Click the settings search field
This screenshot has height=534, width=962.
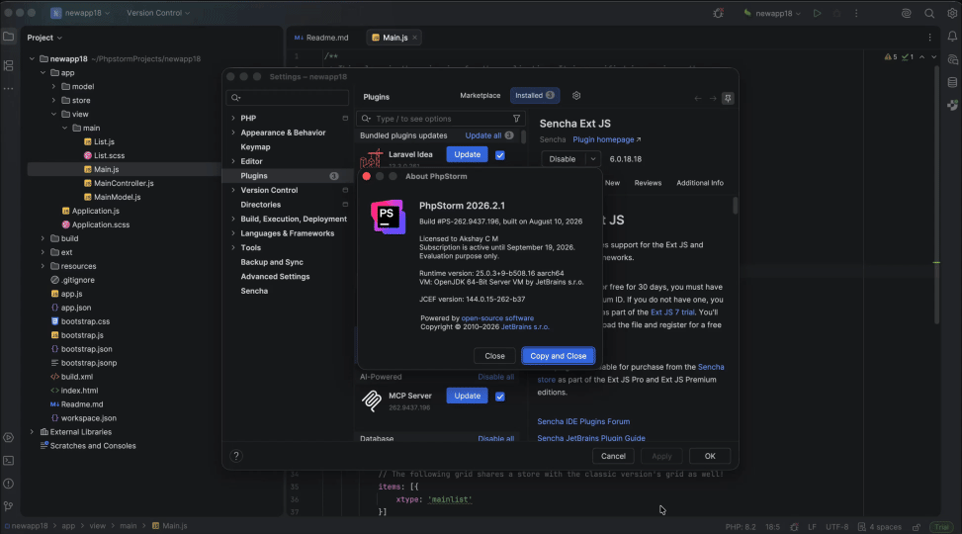coord(287,98)
